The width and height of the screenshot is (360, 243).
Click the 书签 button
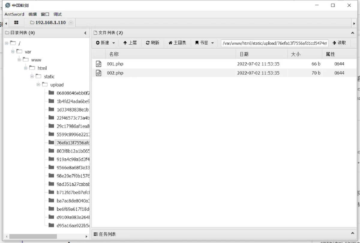[x=202, y=43]
